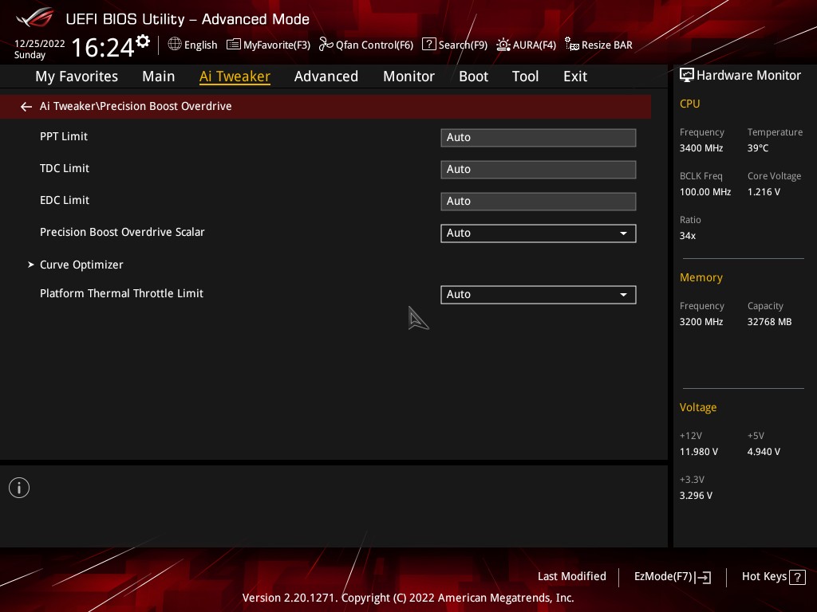Screen dimensions: 817x612
Task: Open the Platform Thermal Throttle Limit dropdown
Action: (x=539, y=295)
